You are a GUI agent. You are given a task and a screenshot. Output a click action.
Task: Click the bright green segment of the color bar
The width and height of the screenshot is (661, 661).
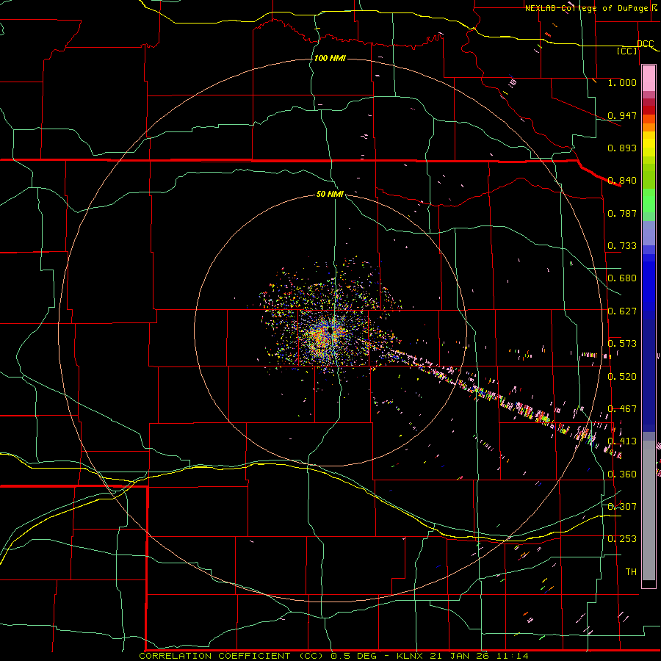point(649,201)
